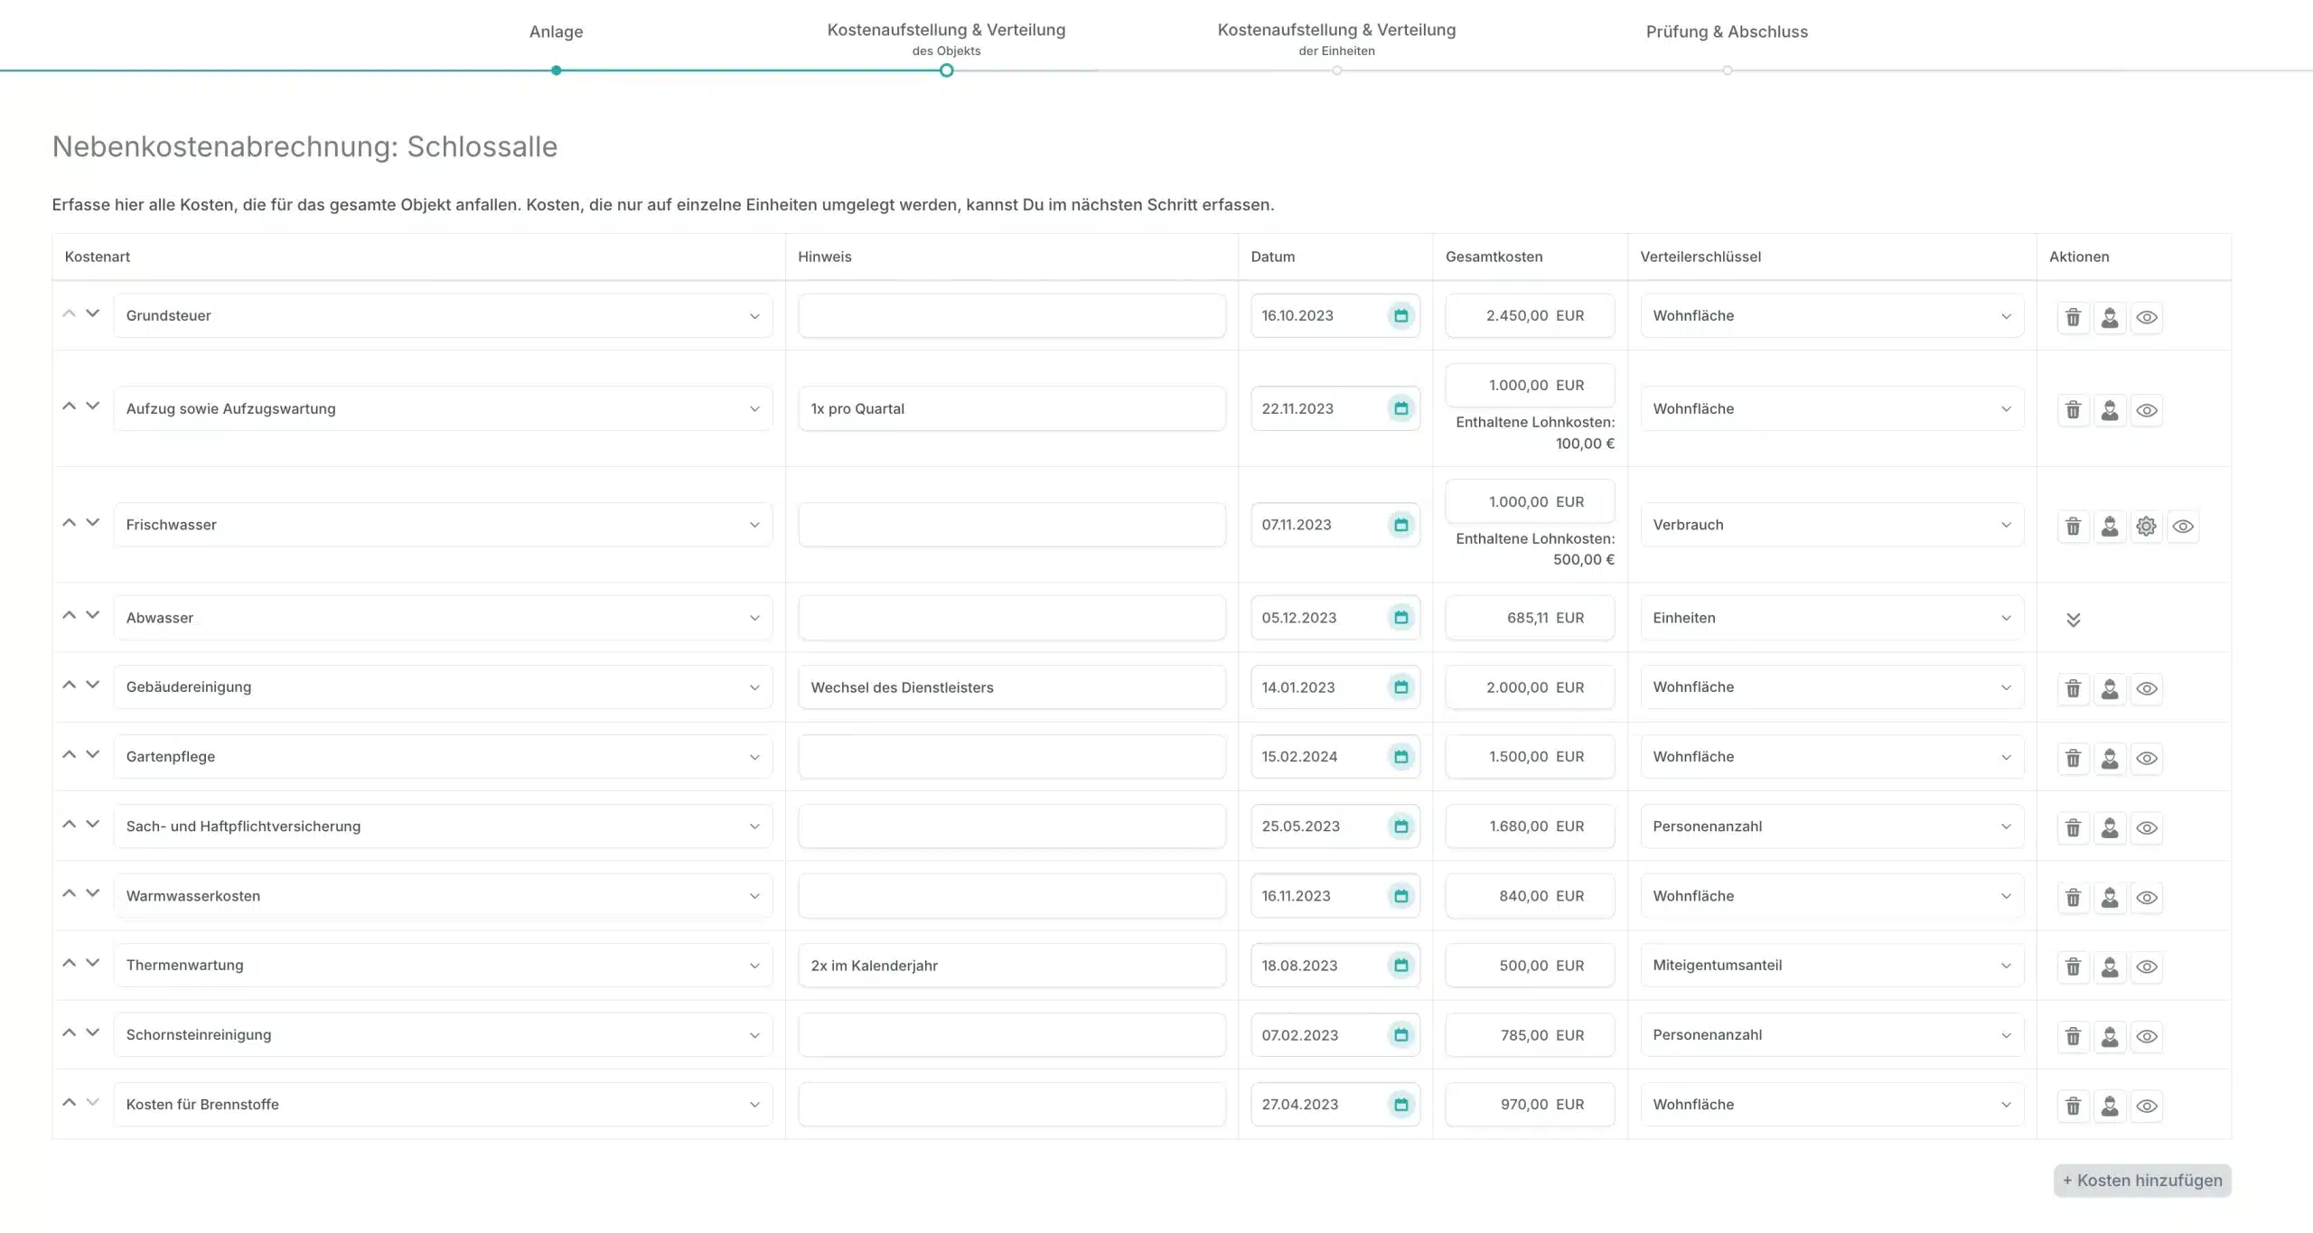Open Frischwasser Kostenart dropdown
This screenshot has height=1233, width=2313.
[443, 525]
